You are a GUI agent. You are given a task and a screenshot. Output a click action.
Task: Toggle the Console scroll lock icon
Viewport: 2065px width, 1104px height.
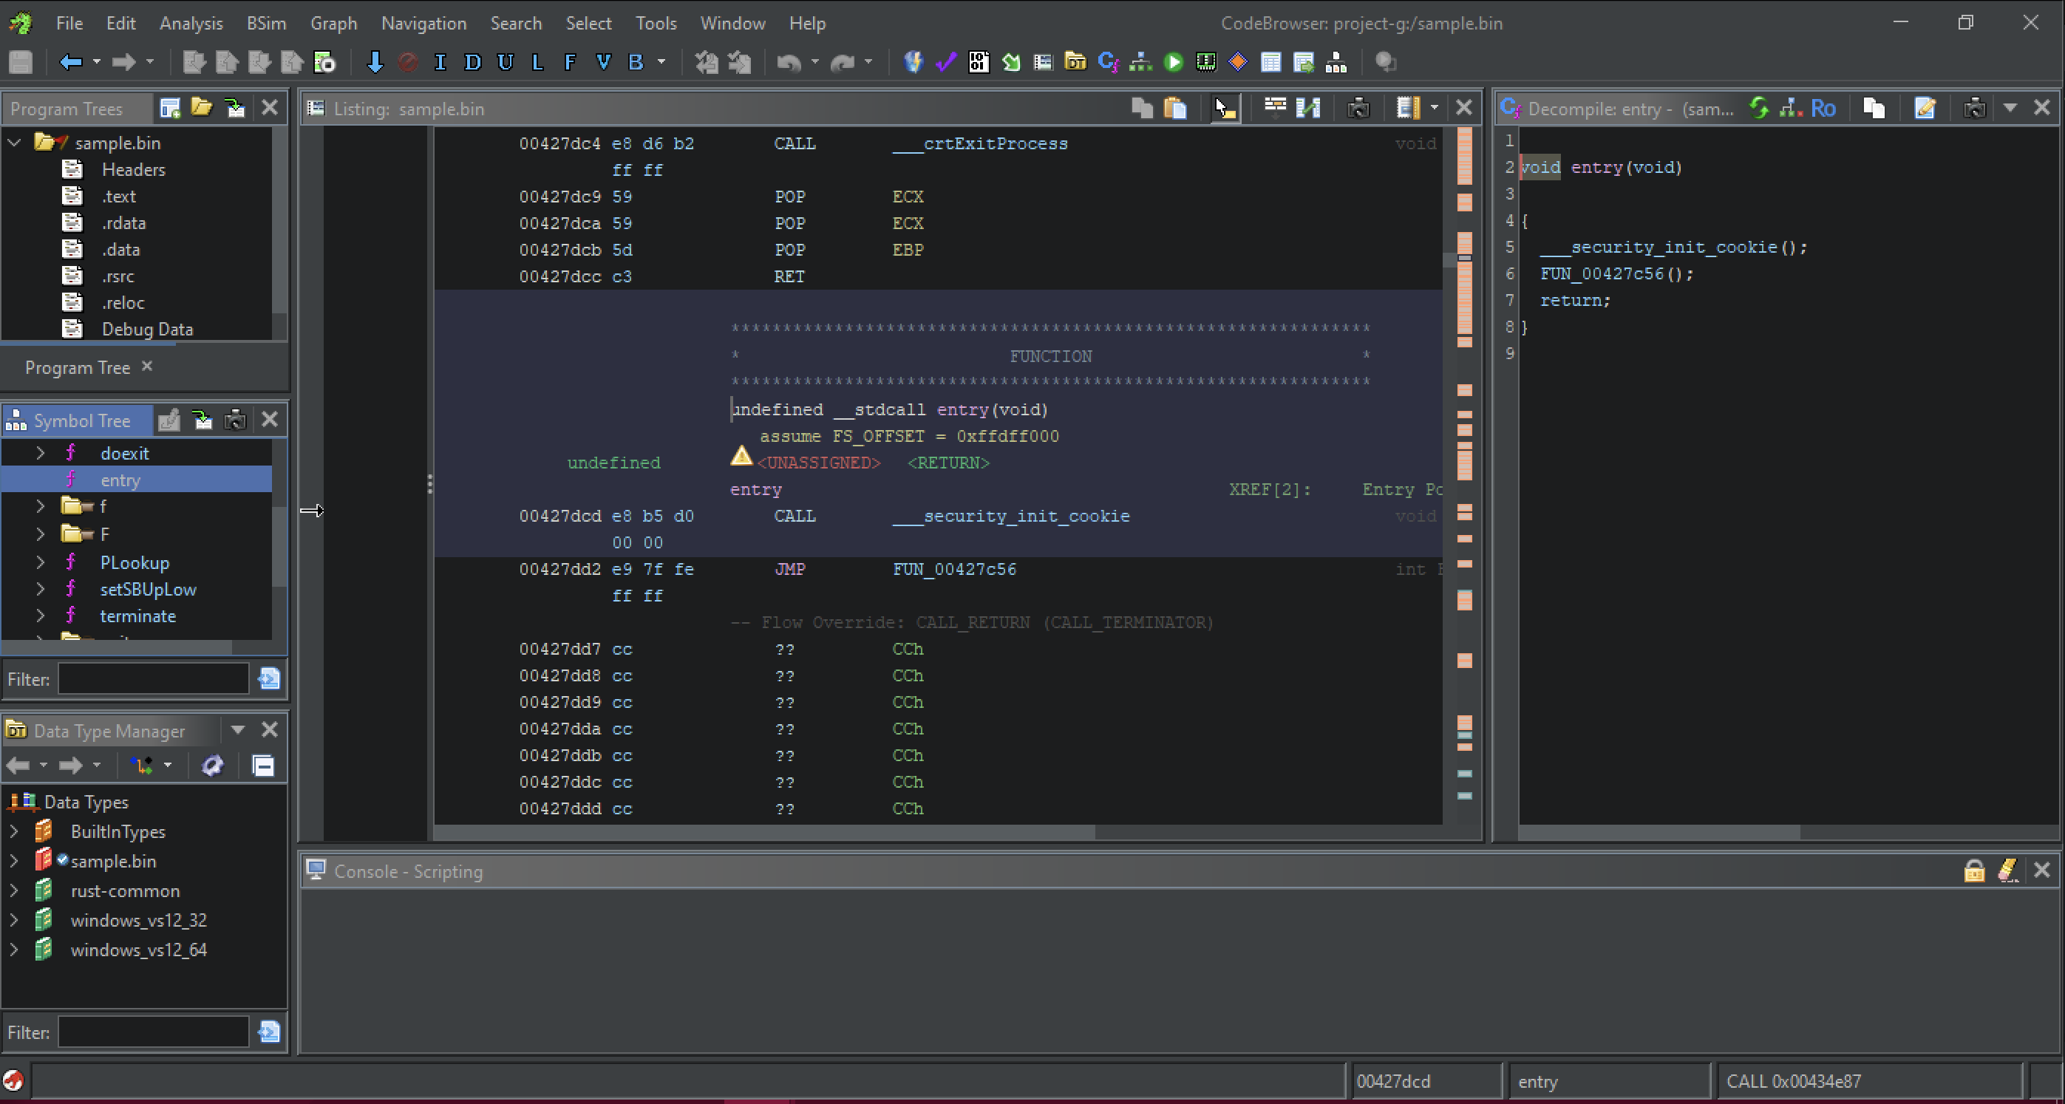[x=1974, y=870]
